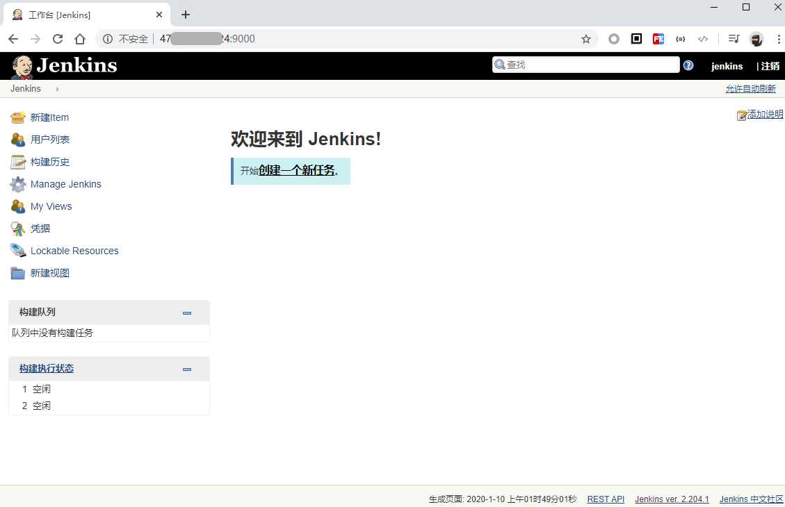Open a new browser tab
Image resolution: width=785 pixels, height=507 pixels.
[x=185, y=15]
